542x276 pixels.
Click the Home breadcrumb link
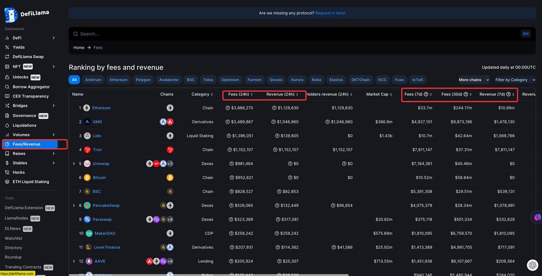click(79, 47)
